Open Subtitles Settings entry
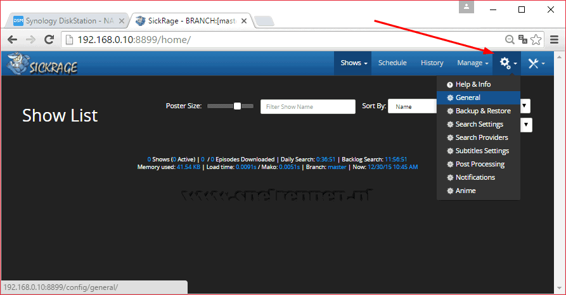The image size is (566, 295). coord(479,151)
